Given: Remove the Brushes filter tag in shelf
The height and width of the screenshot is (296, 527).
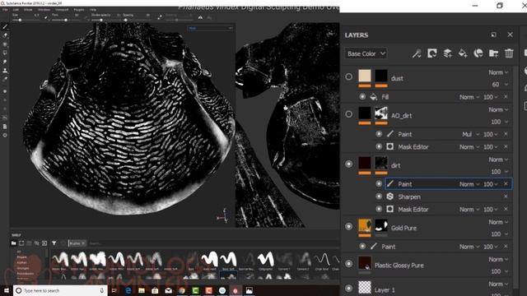Looking at the screenshot, I should click(83, 243).
